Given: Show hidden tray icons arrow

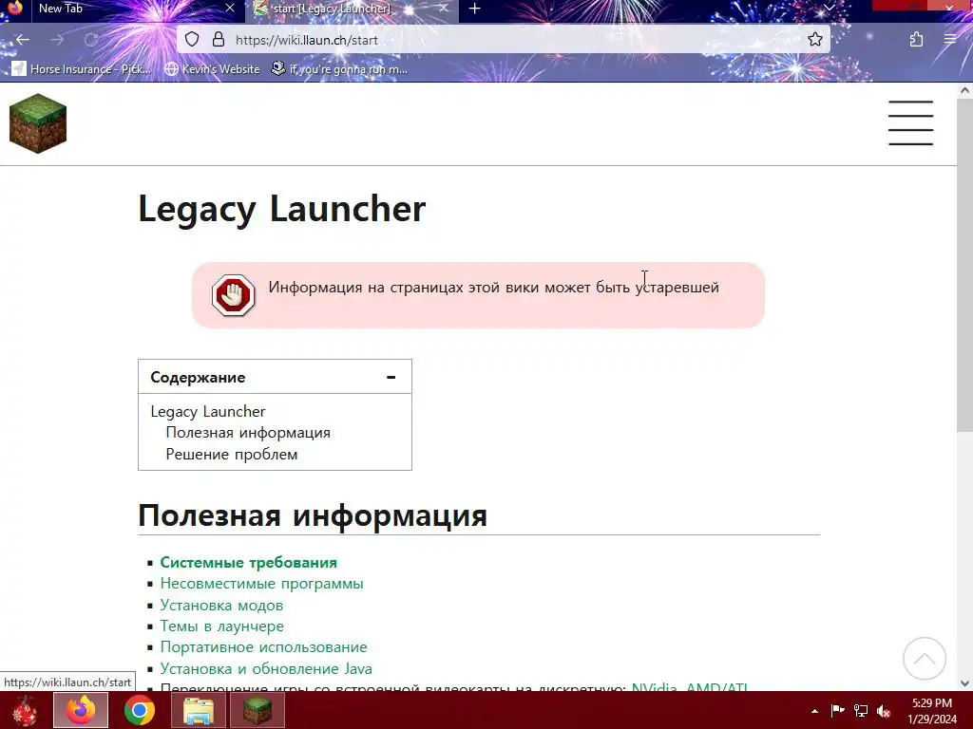Looking at the screenshot, I should pyautogui.click(x=814, y=711).
